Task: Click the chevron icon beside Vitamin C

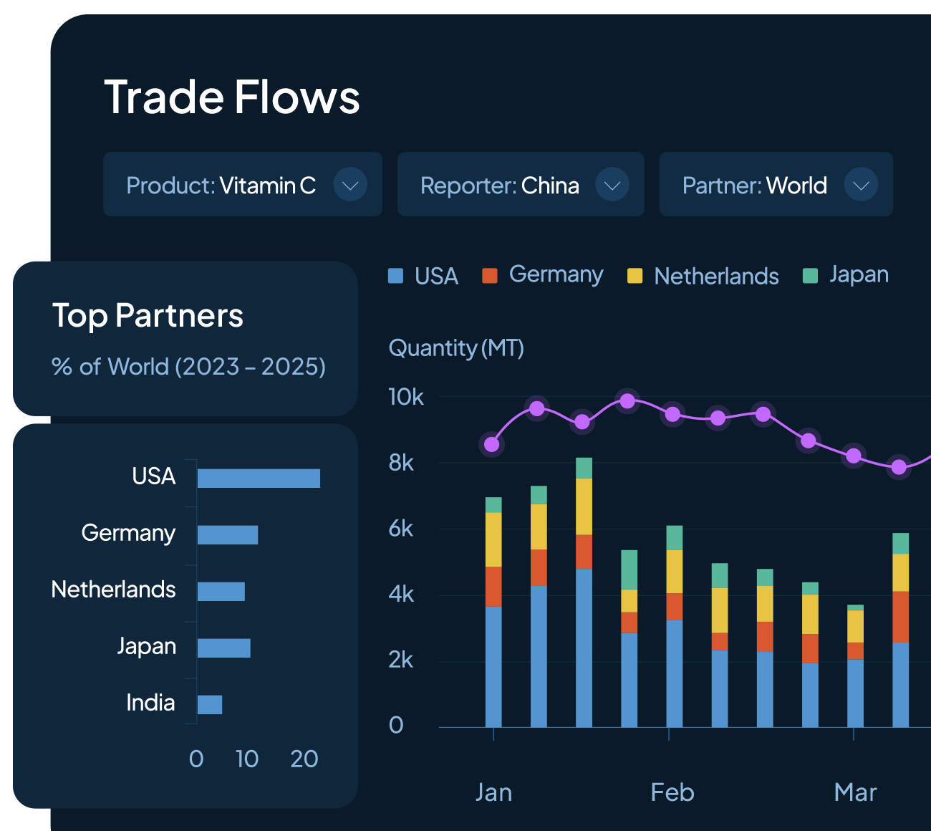Action: pyautogui.click(x=350, y=186)
